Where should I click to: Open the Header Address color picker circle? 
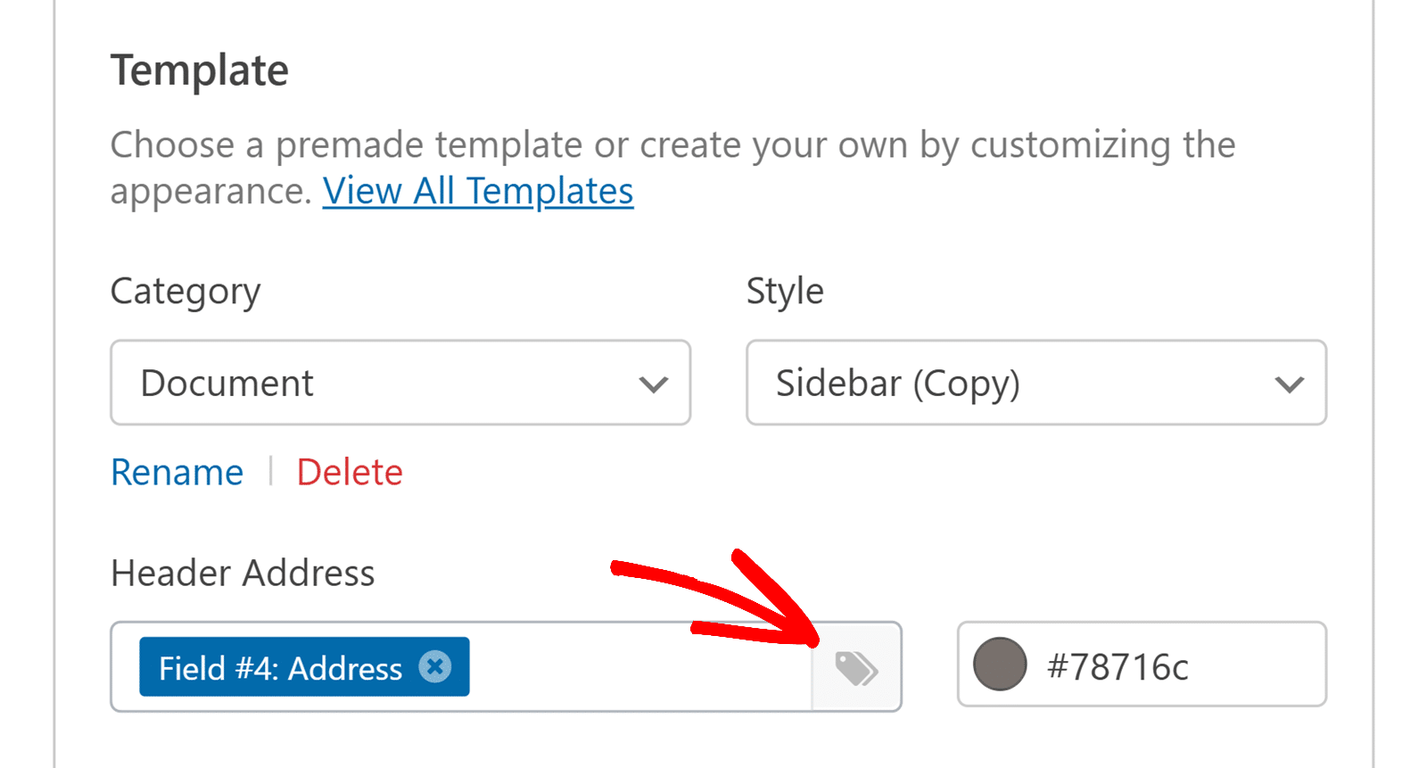[x=998, y=665]
